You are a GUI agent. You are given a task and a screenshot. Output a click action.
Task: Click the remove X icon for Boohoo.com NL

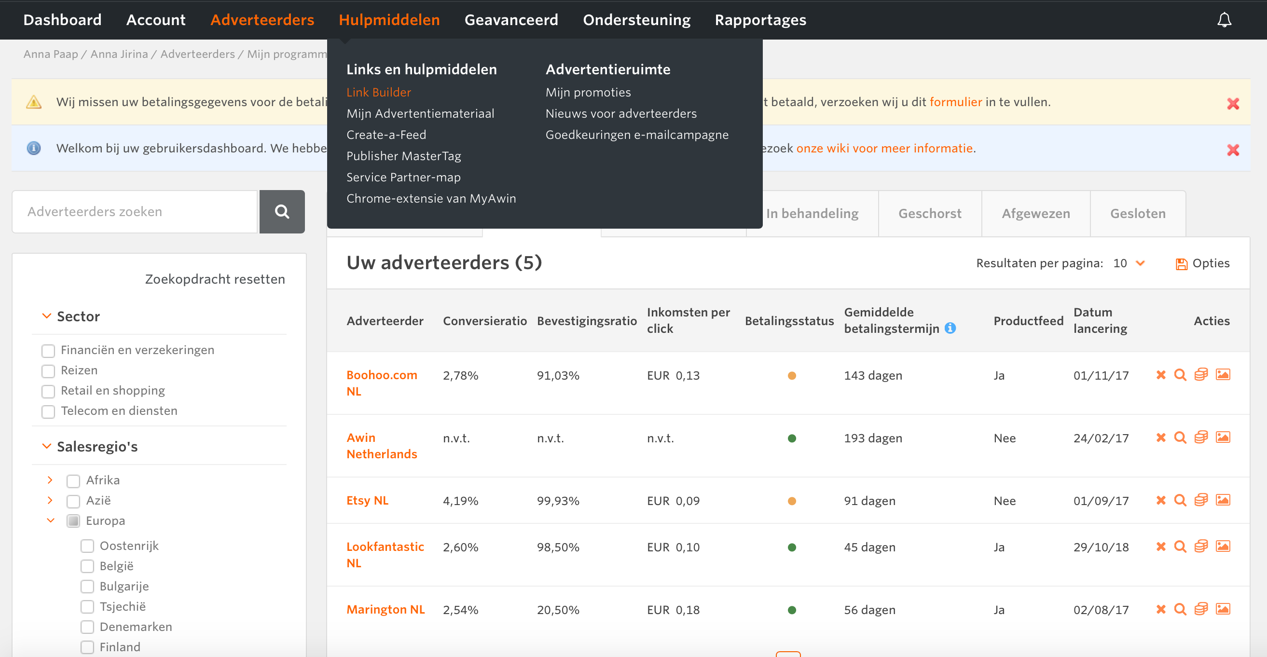[1161, 375]
